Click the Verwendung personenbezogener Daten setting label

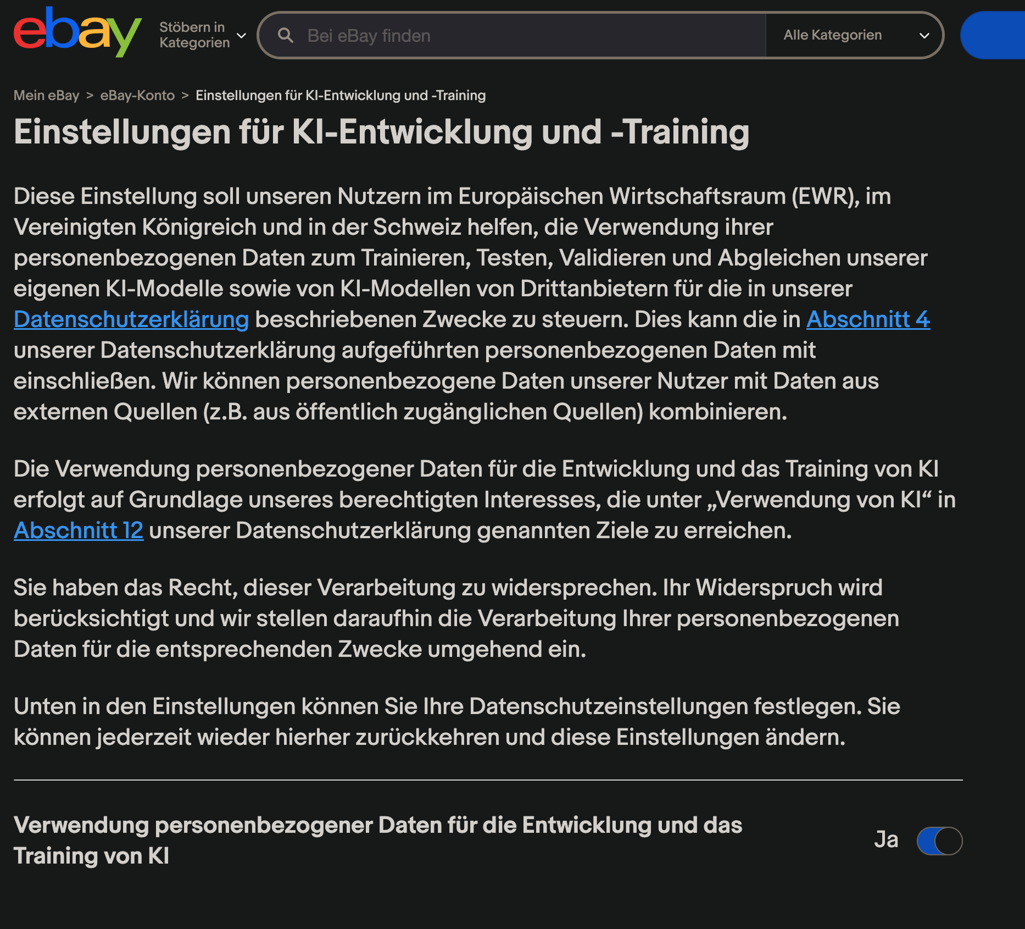[378, 840]
